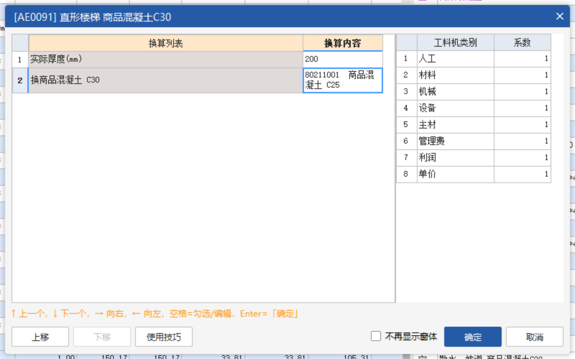The height and width of the screenshot is (359, 575).
Task: Edit the coefficient for 材料
Action: click(x=522, y=75)
